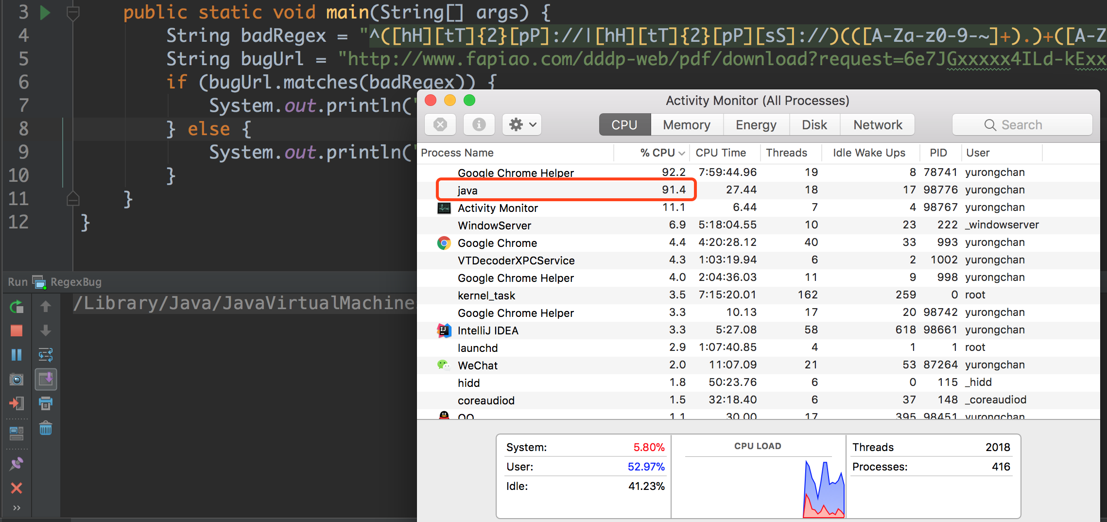Dump threads using the camera icon

coord(17,380)
